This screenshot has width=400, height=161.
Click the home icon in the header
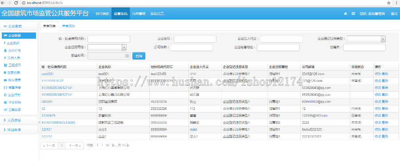tap(345, 13)
